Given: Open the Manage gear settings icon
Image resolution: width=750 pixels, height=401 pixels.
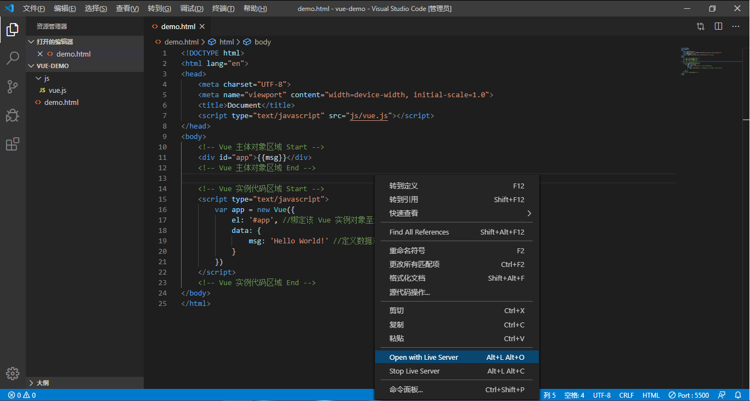Looking at the screenshot, I should (x=13, y=373).
